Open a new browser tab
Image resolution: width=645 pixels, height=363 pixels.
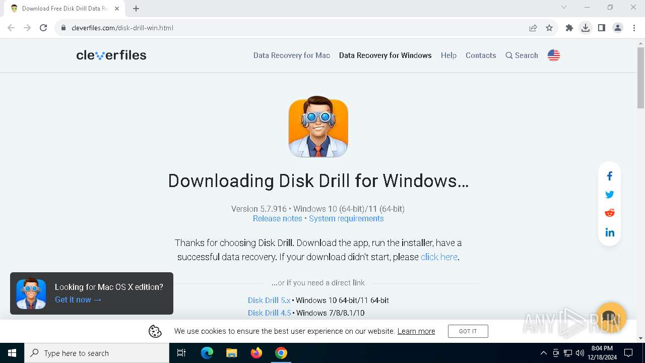click(x=136, y=9)
